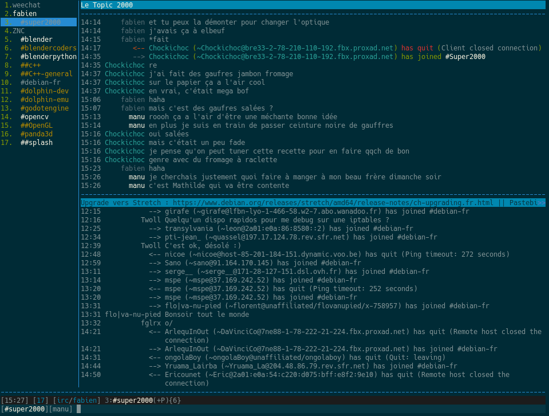Screen dimensions: 549x416
Task: Click fglrx's 'o/' message
Action: [169, 323]
